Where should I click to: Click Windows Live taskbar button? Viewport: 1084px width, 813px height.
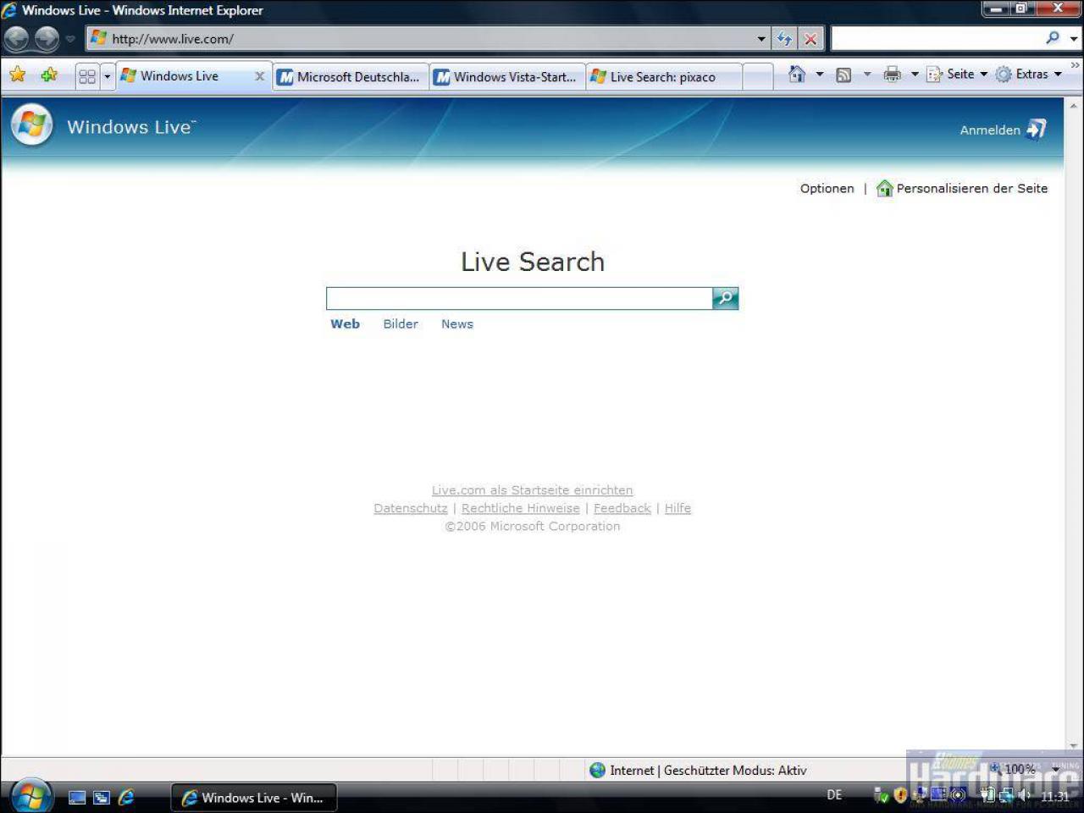coord(254,798)
